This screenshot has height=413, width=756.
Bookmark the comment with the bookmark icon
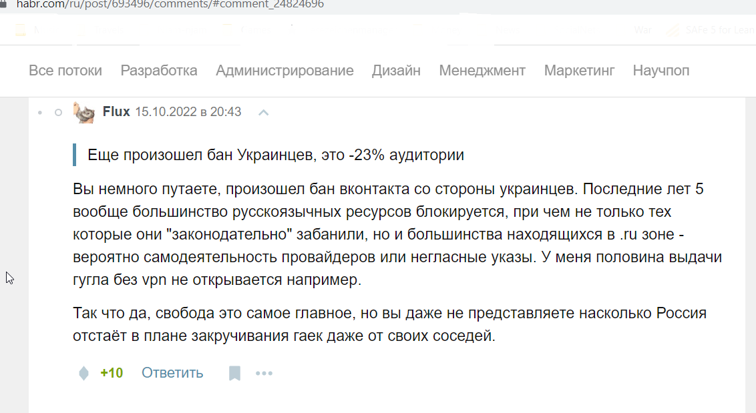pyautogui.click(x=235, y=373)
